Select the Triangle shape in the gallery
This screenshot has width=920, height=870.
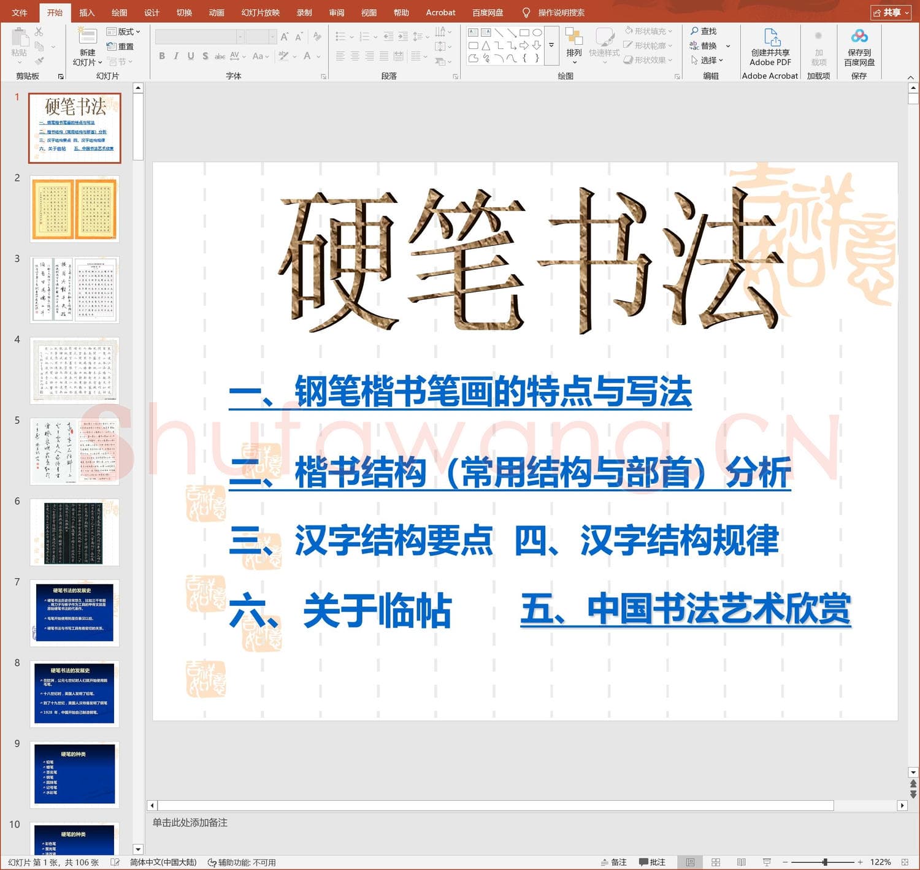(x=486, y=45)
